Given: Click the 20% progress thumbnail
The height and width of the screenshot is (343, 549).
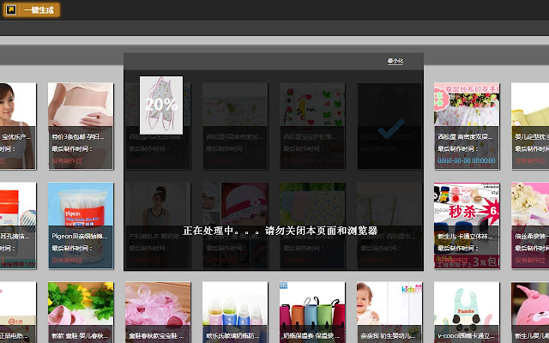Looking at the screenshot, I should point(161,105).
